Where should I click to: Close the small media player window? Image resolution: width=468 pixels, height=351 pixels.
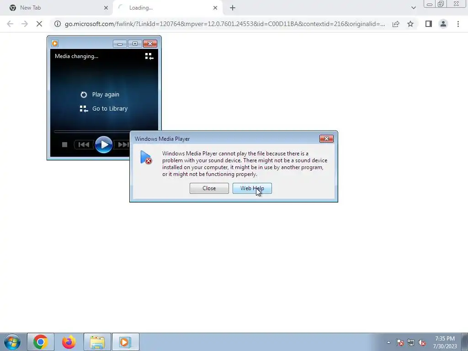150,44
